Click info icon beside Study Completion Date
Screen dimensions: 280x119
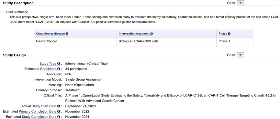point(59,117)
